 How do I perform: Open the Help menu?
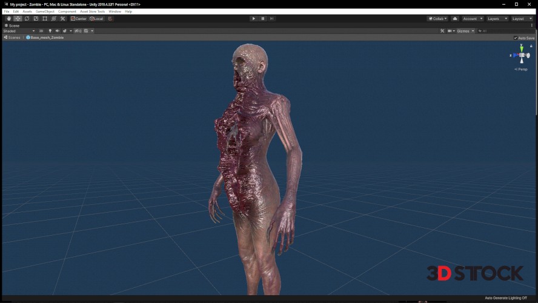128,12
